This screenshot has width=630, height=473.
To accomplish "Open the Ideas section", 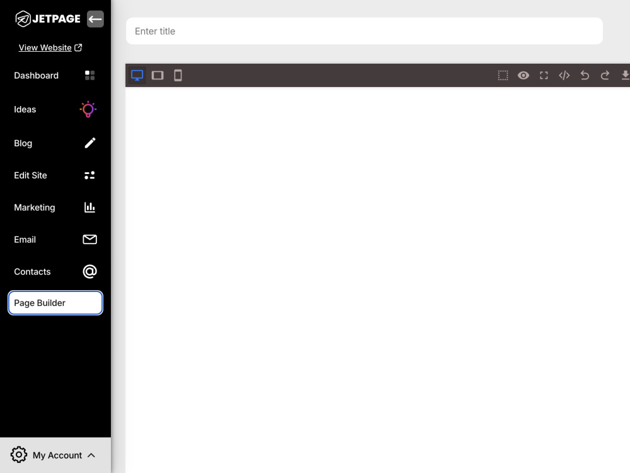I will click(x=25, y=109).
